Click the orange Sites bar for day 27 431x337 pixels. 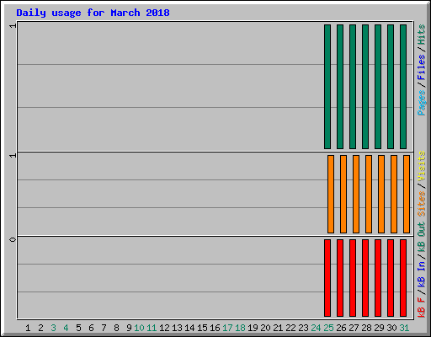(356, 194)
